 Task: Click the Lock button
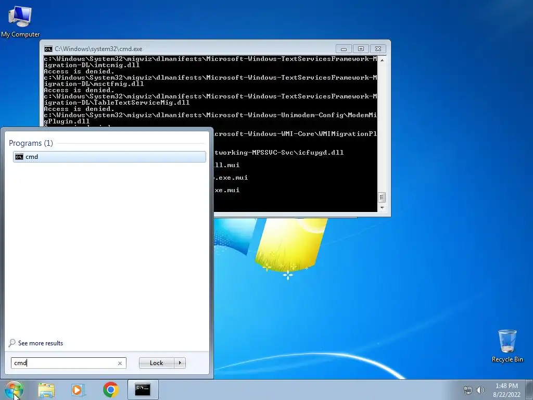tap(156, 363)
